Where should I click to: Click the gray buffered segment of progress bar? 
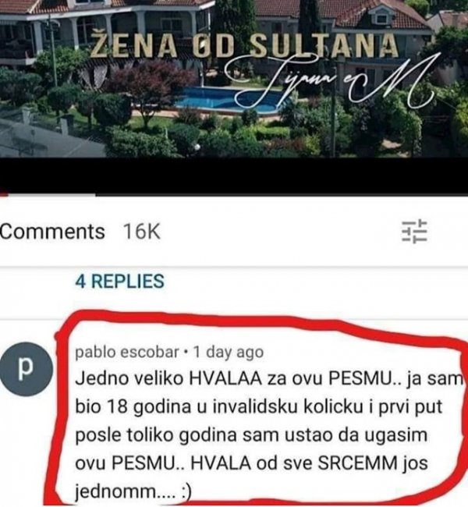[x=51, y=195]
